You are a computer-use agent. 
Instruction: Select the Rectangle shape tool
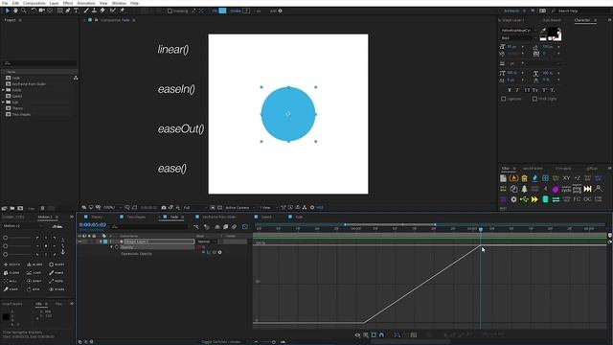(59, 11)
